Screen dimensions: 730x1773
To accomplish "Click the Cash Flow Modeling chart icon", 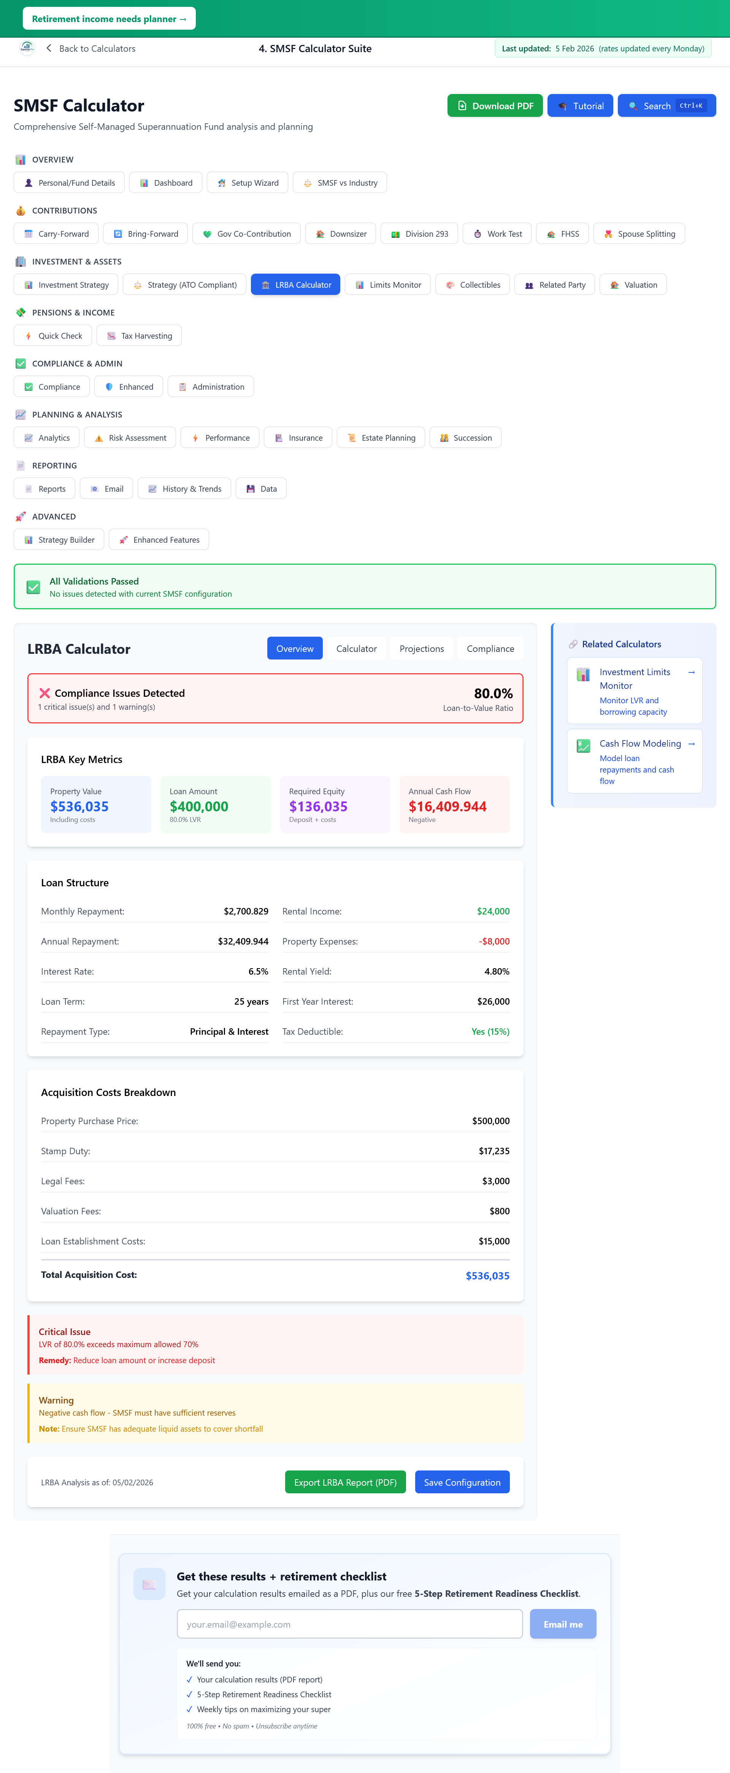I will [583, 746].
